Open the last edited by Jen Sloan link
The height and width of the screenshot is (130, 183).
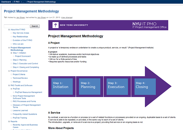point(42,17)
